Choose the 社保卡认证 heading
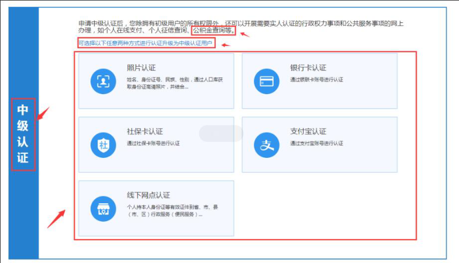The height and width of the screenshot is (263, 459). pos(145,131)
